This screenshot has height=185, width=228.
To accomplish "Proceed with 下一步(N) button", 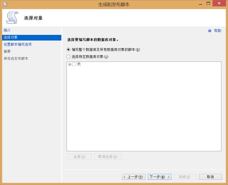I will click(160, 177).
